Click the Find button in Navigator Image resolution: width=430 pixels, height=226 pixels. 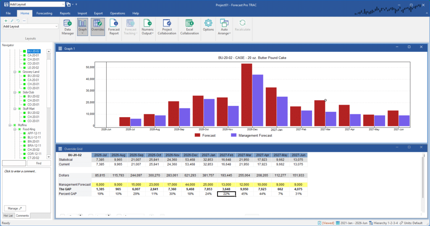tap(38, 163)
